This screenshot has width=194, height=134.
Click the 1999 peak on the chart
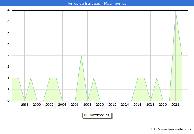pyautogui.click(x=31, y=78)
